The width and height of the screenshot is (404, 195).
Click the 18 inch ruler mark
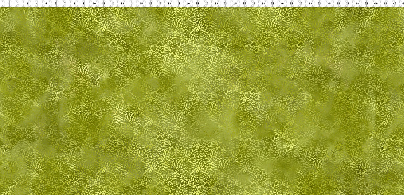pyautogui.click(x=169, y=4)
